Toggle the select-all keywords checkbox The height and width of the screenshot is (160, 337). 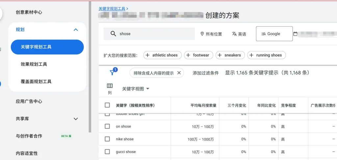click(x=107, y=105)
